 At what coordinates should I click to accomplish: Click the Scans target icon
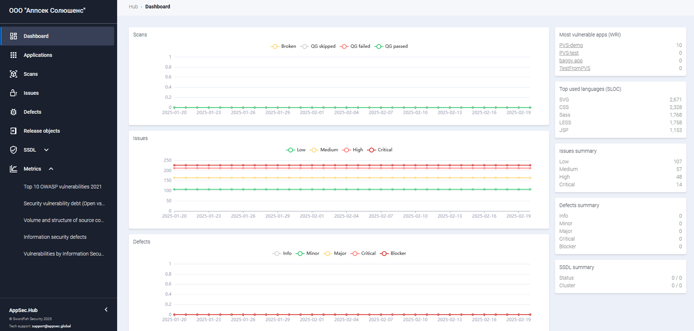13,74
